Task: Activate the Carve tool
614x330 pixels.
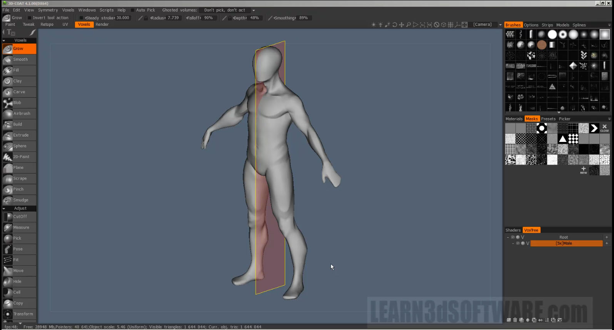Action: tap(19, 92)
